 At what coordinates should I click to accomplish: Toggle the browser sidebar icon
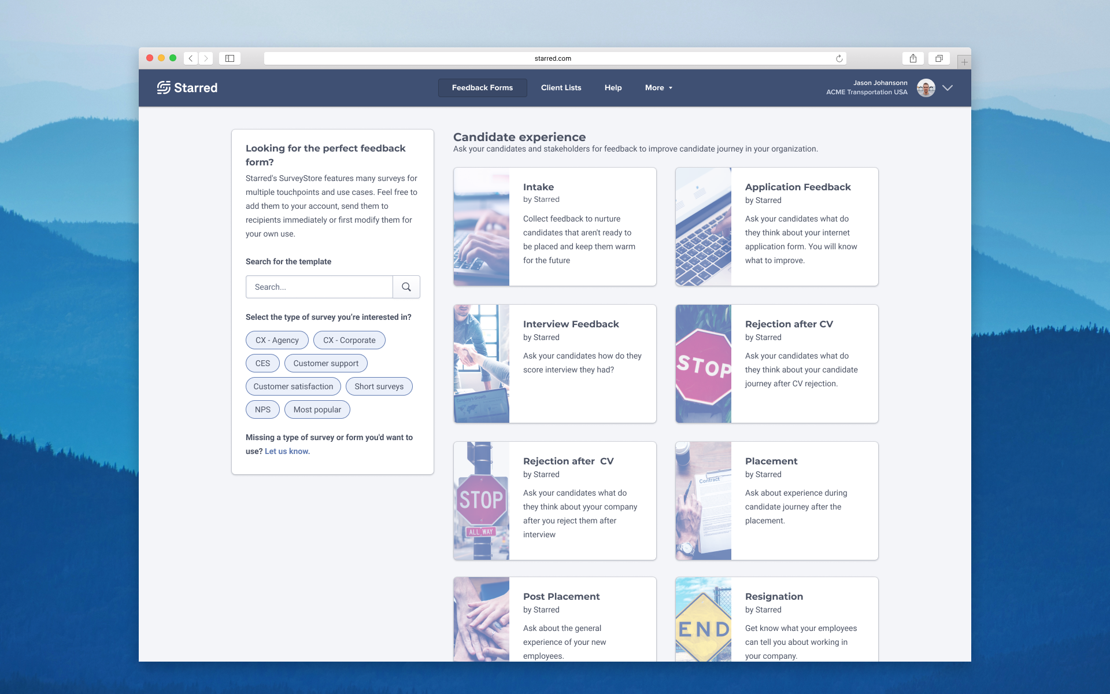tap(230, 58)
